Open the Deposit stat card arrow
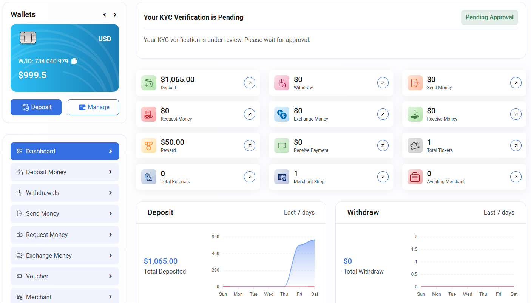The width and height of the screenshot is (531, 303). [x=250, y=83]
